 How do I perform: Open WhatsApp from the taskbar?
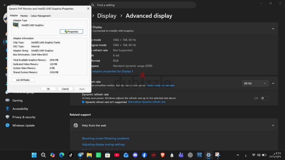98,155
